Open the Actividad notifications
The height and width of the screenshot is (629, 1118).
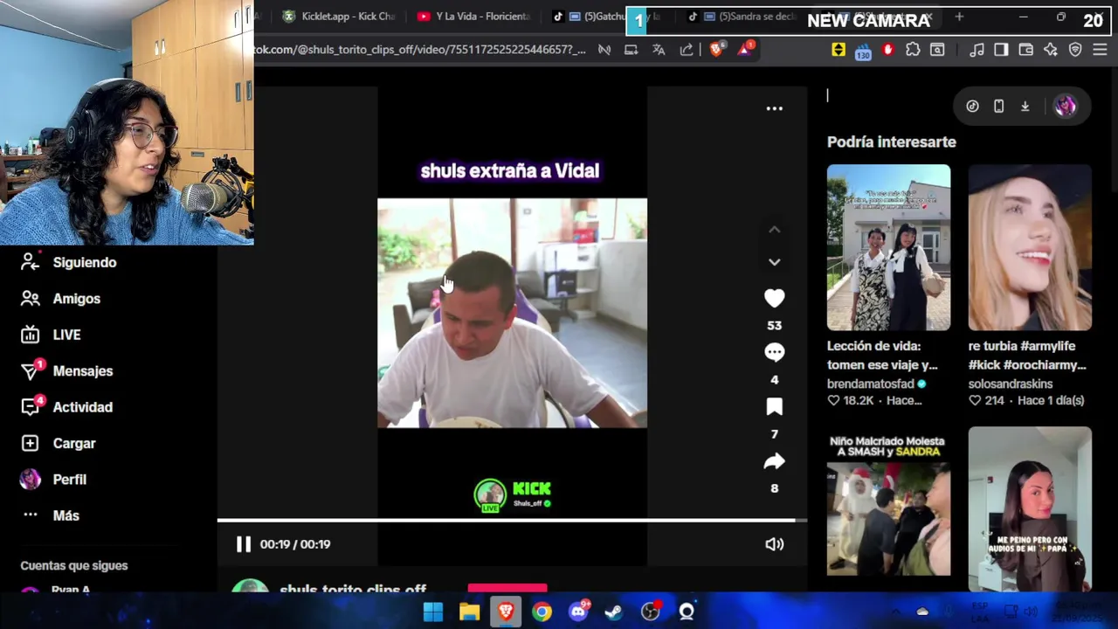[67, 407]
